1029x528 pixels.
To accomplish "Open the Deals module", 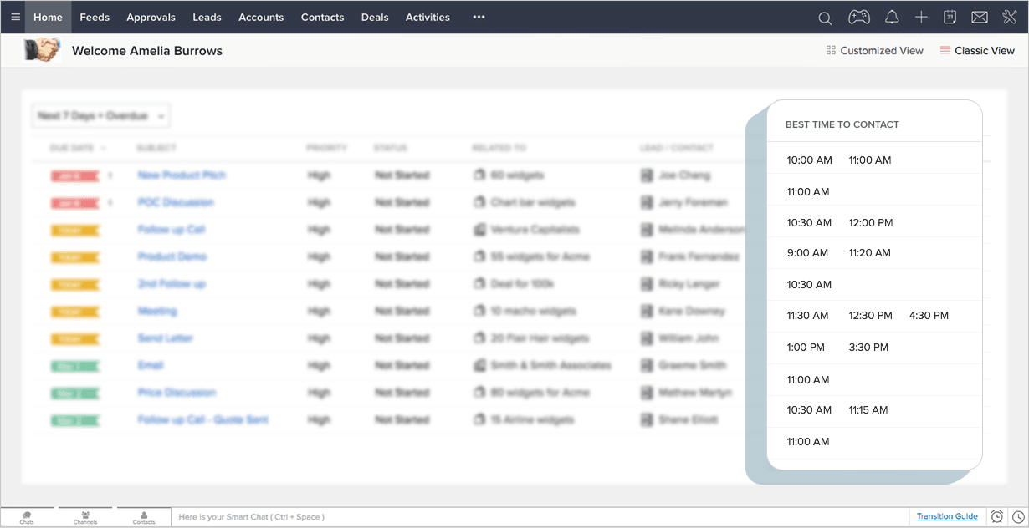I will point(374,17).
